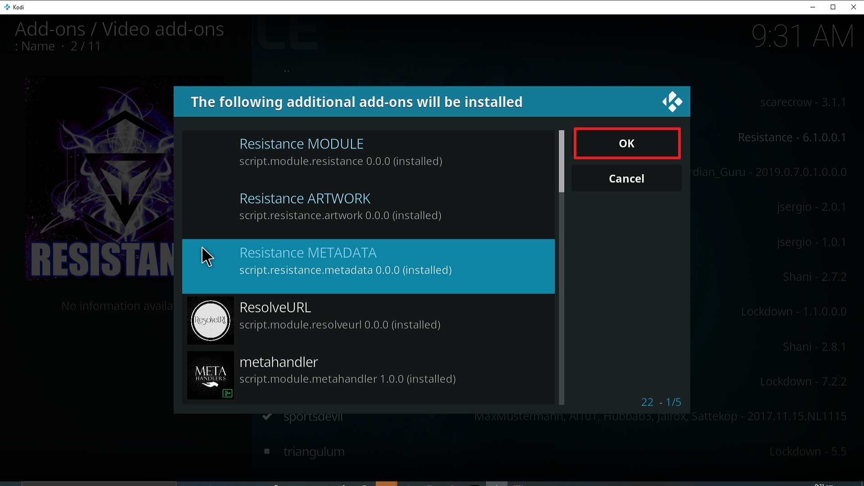Click the 9:31 AM clock display
Screen dimensions: 864x486
coord(803,36)
